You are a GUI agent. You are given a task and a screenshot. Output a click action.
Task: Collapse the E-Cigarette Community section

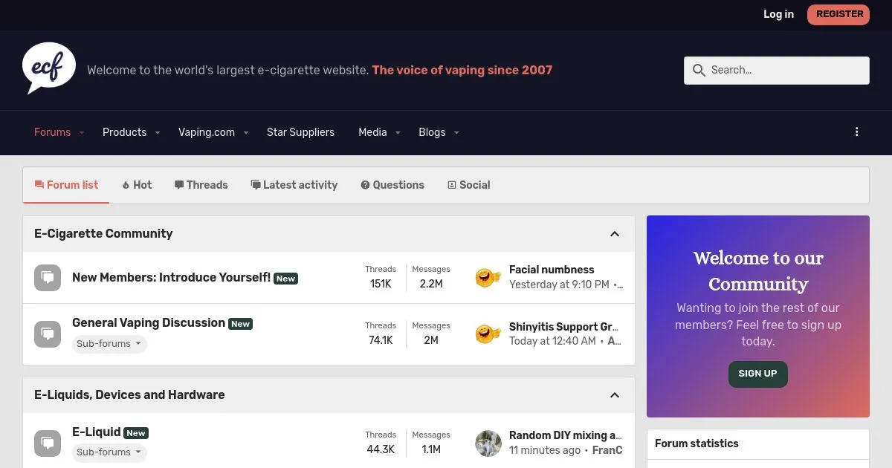point(615,234)
